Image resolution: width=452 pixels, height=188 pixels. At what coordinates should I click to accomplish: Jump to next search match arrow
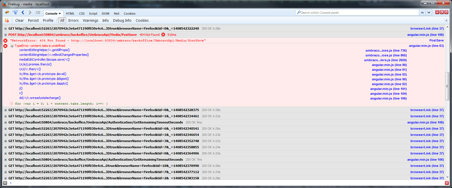[x=429, y=13]
